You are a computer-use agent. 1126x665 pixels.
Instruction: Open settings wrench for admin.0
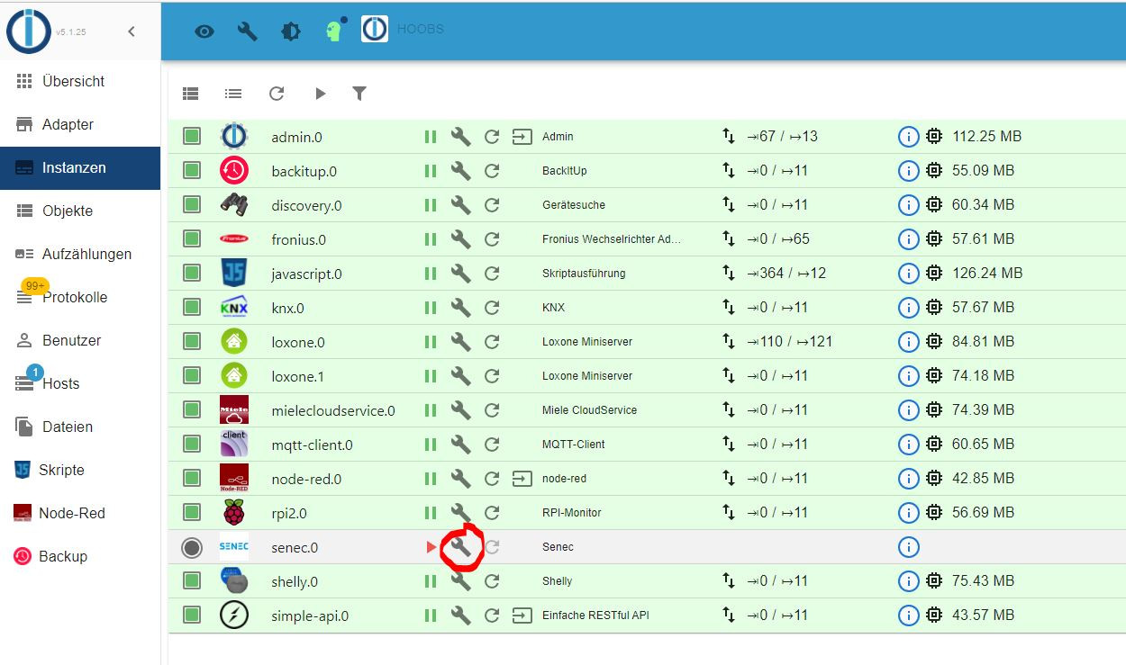460,137
